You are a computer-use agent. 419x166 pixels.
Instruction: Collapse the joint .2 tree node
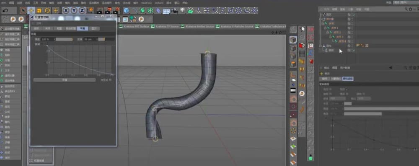click(328, 32)
